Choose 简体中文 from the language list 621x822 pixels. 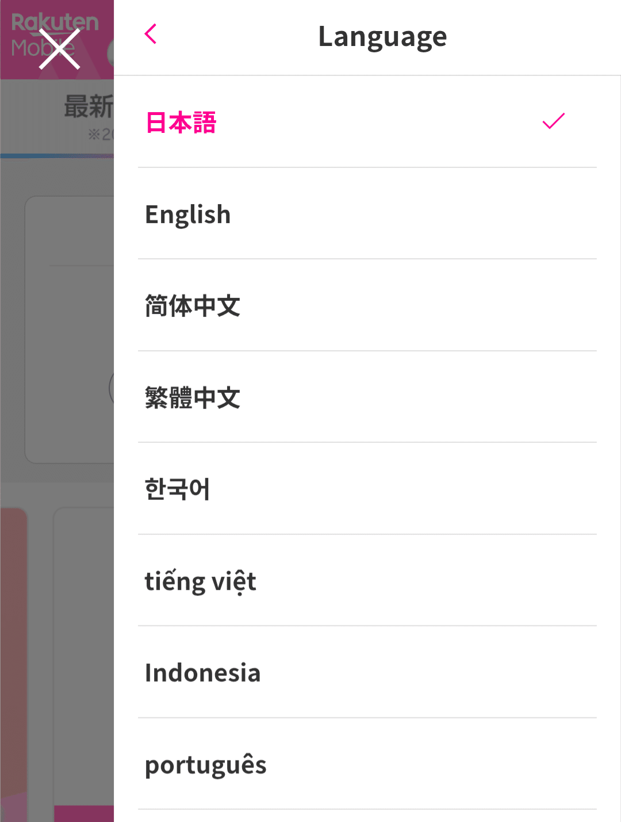(x=193, y=305)
